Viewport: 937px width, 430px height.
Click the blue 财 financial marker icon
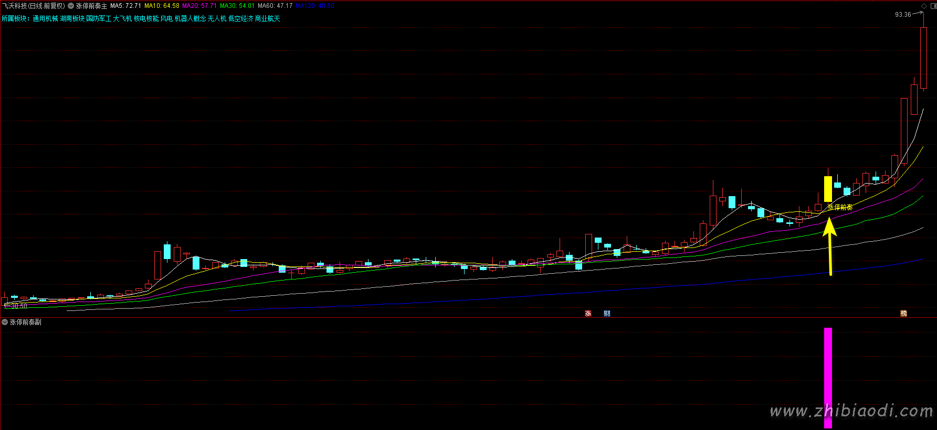(607, 314)
